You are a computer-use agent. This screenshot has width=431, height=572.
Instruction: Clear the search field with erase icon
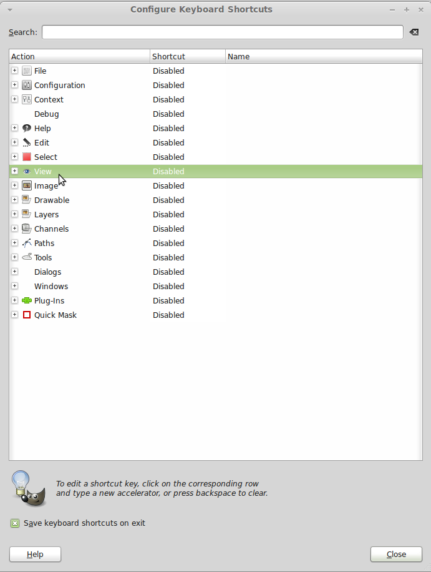(414, 32)
